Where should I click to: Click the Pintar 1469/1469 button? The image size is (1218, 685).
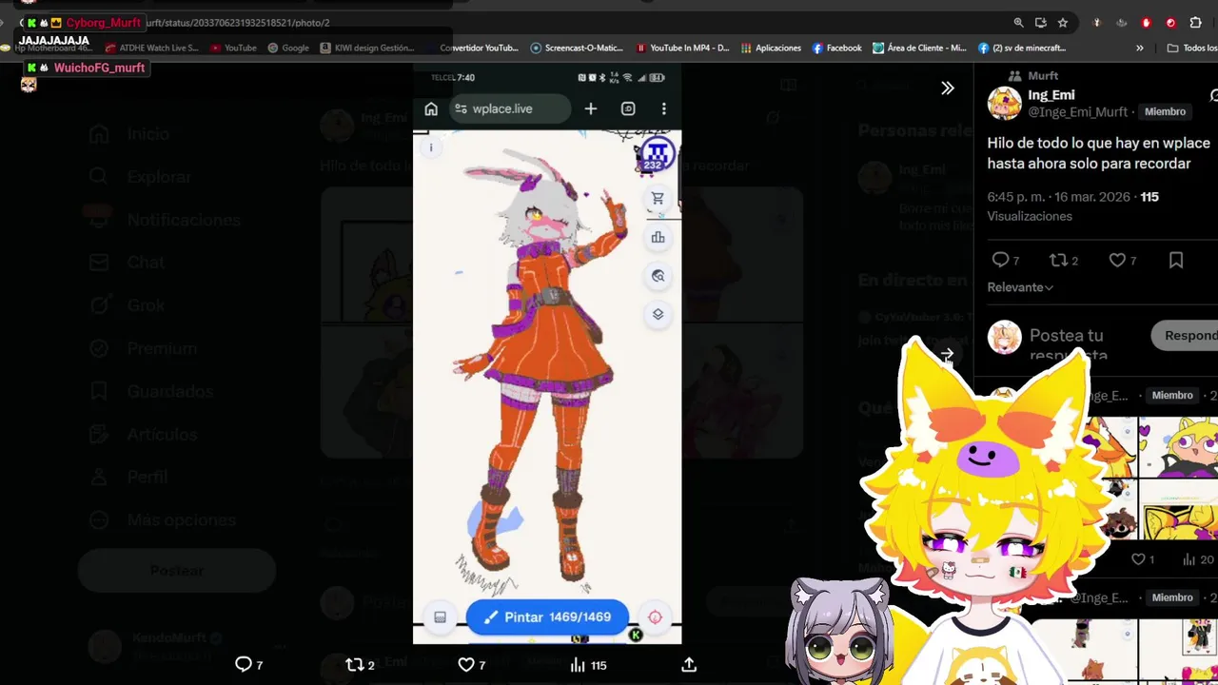(547, 617)
